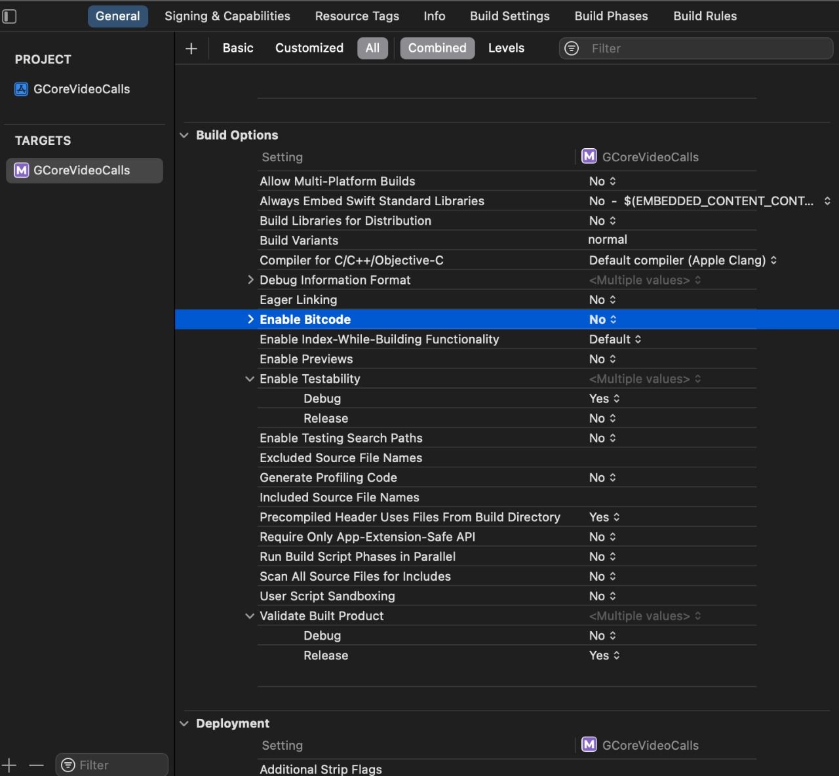This screenshot has width=839, height=776.
Task: Collapse the Validate Built Product row
Action: click(250, 616)
